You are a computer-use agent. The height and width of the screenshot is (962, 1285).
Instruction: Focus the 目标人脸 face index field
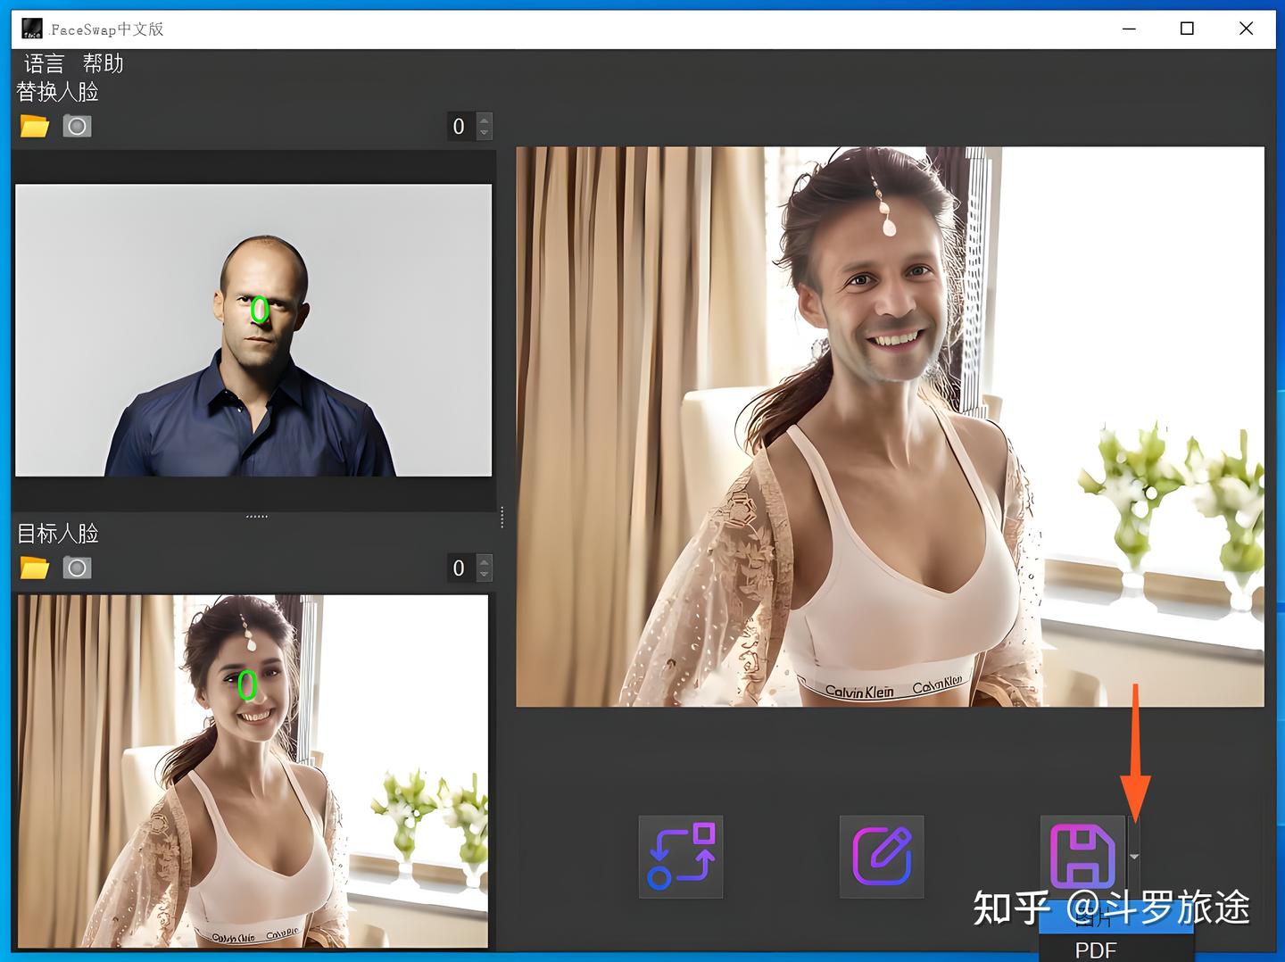point(460,568)
